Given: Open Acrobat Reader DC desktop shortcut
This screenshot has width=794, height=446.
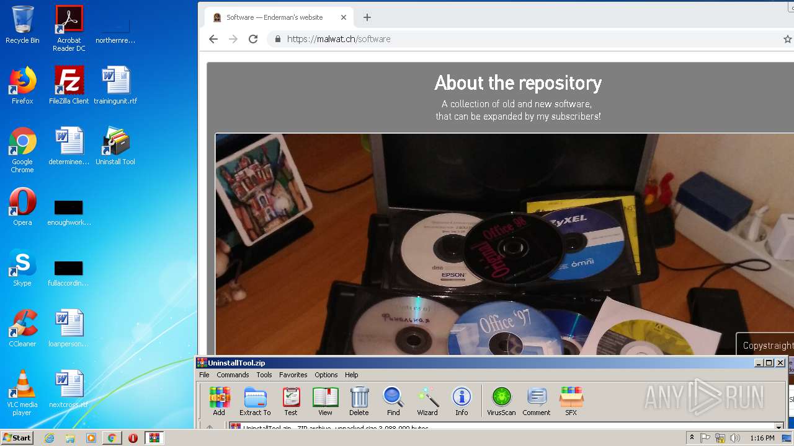Looking at the screenshot, I should [x=69, y=28].
